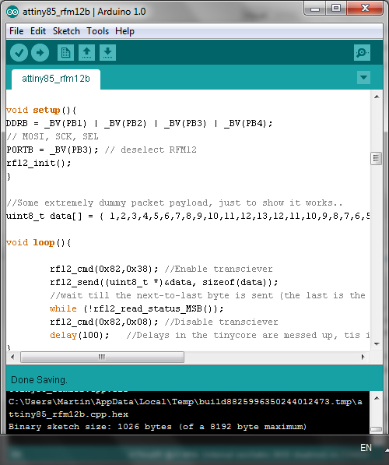Select the attiny85_rfm12b tab
The height and width of the screenshot is (465, 389).
coord(56,79)
